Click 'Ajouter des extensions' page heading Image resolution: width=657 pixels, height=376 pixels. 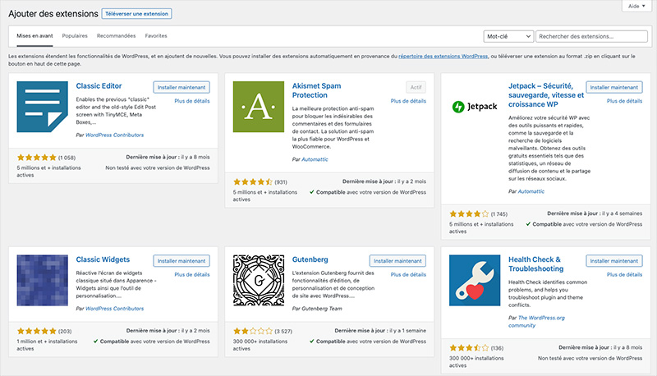(x=53, y=14)
